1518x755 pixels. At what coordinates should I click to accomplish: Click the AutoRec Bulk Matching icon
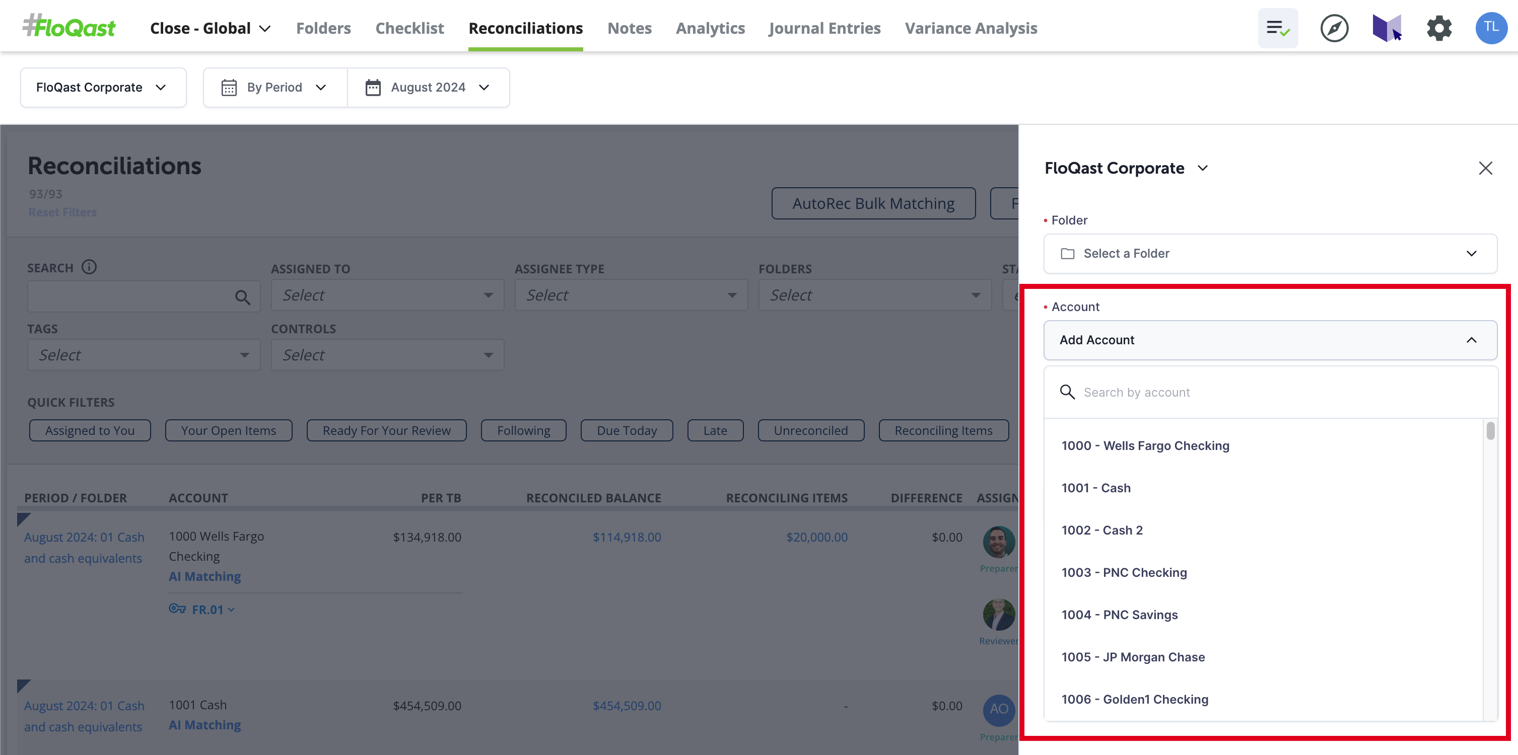873,202
